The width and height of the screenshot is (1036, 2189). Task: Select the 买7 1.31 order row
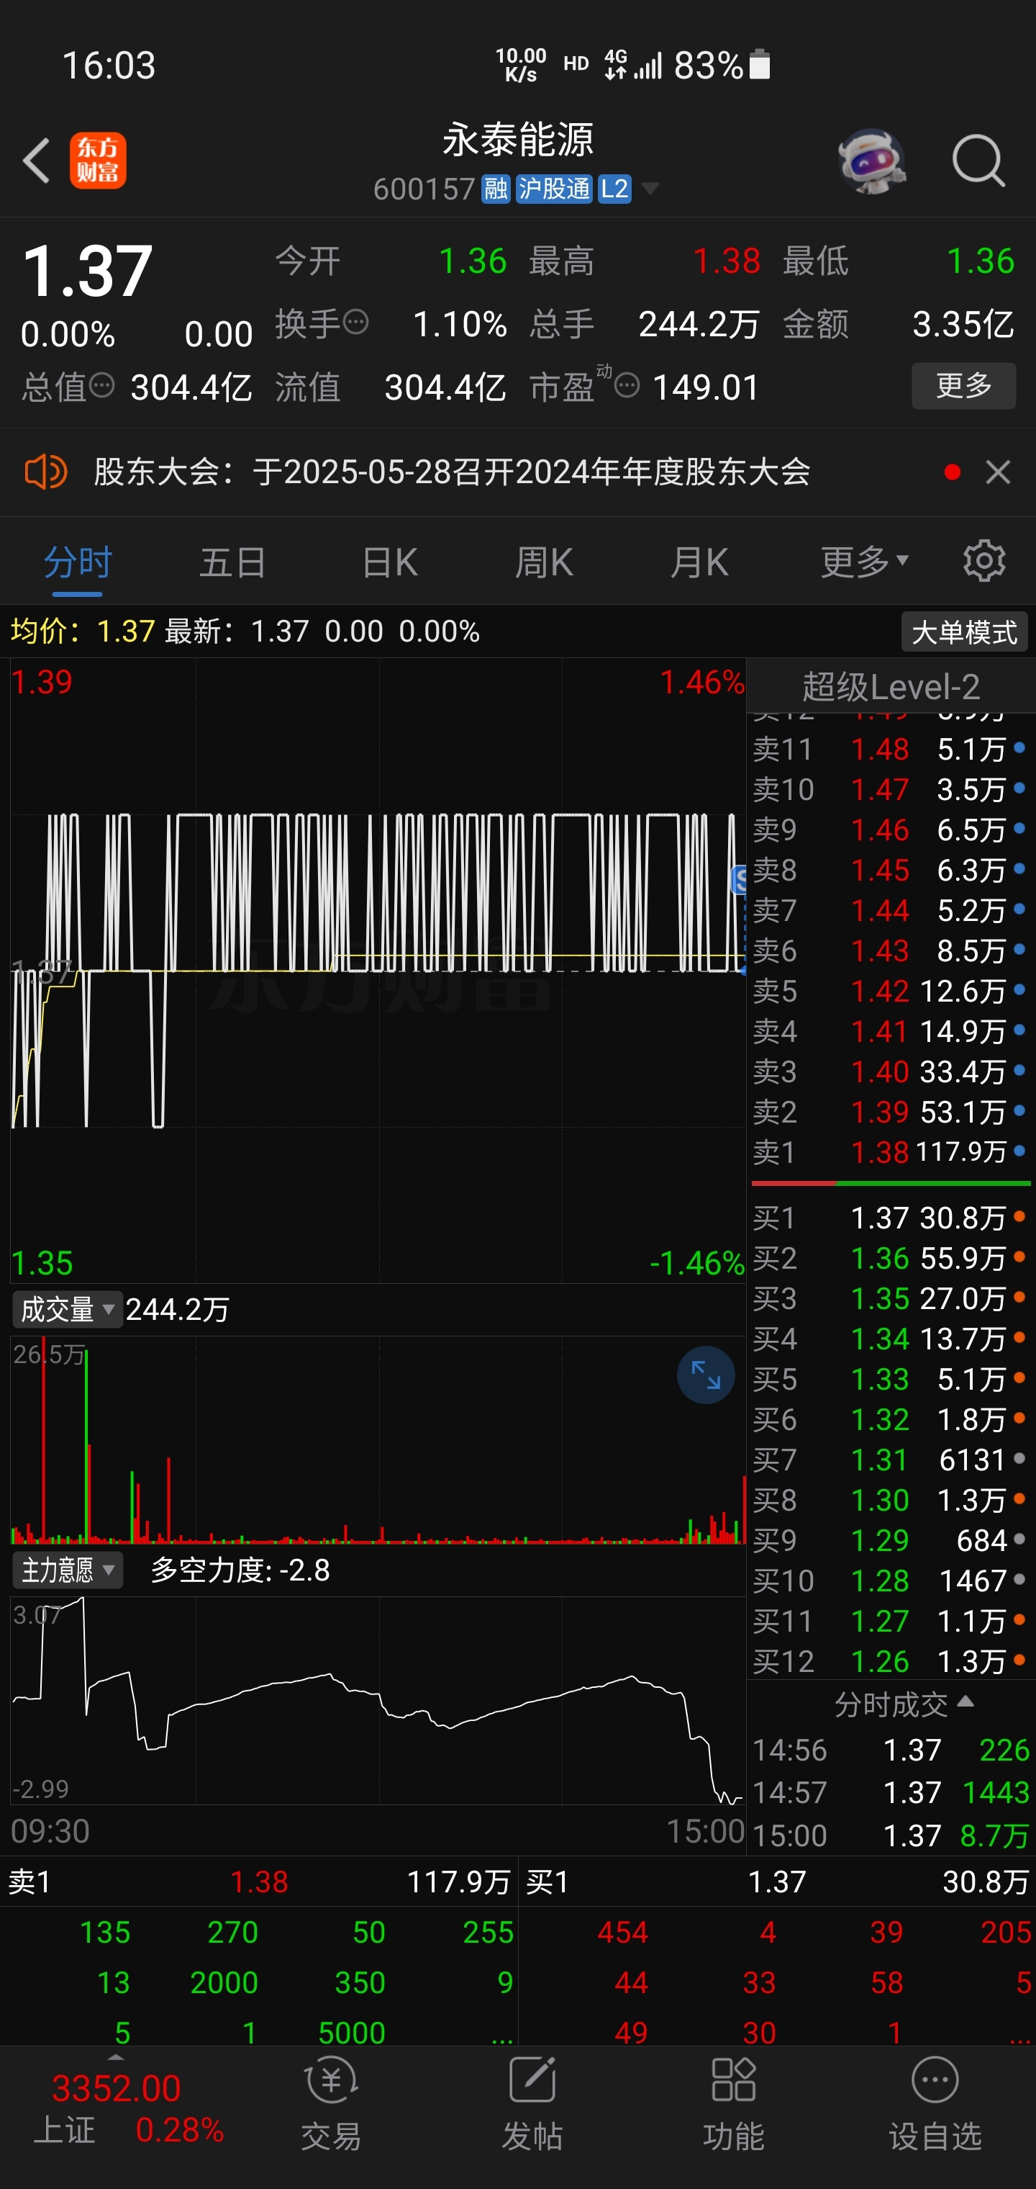click(x=891, y=1460)
